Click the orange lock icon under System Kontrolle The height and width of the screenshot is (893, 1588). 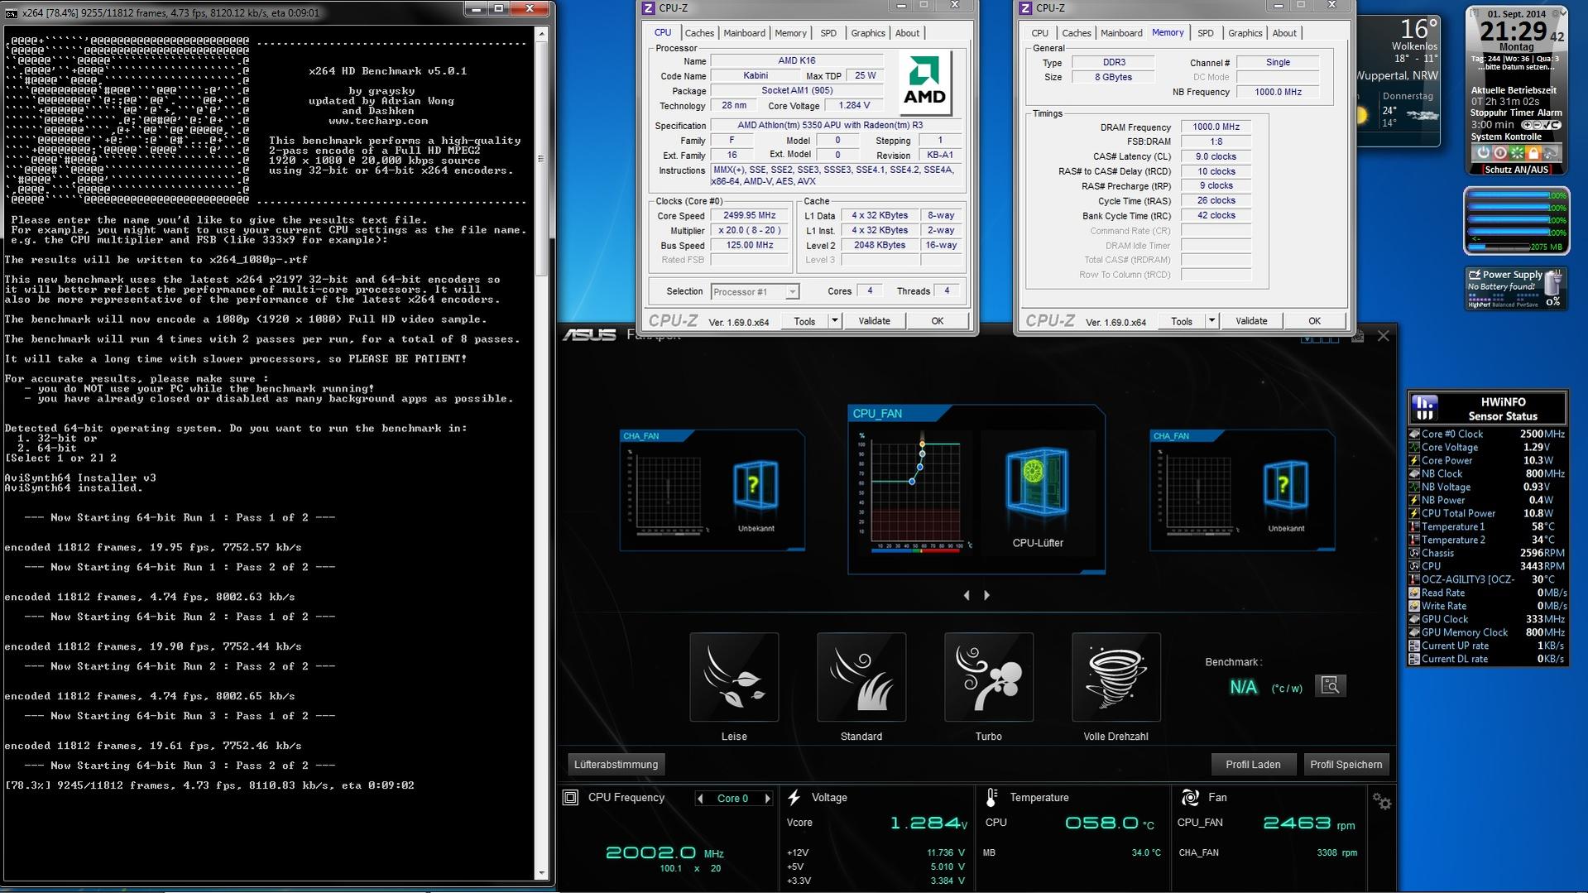[1533, 153]
